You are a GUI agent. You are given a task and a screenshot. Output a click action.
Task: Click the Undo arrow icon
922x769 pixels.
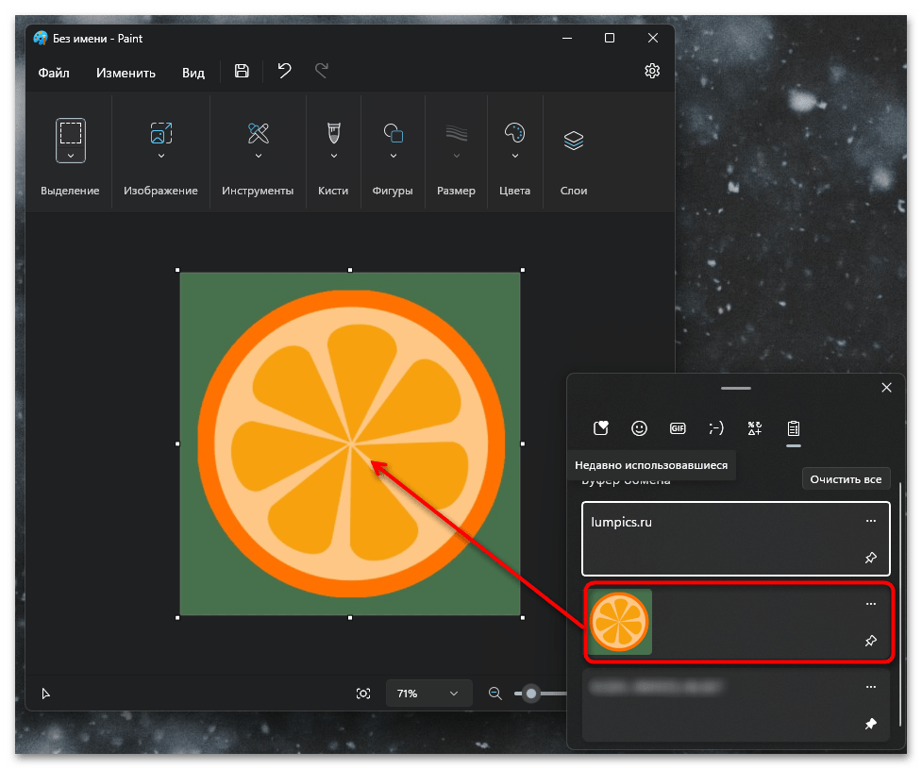click(x=284, y=72)
